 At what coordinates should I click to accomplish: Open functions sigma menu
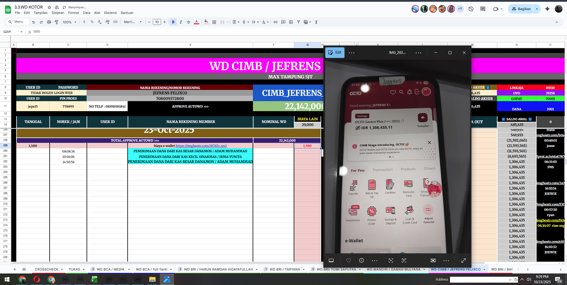pyautogui.click(x=316, y=22)
